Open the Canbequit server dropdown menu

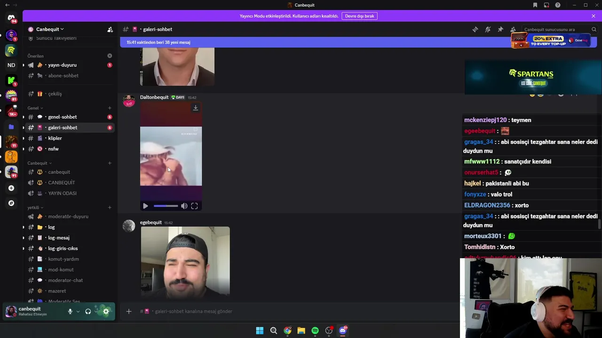point(50,29)
